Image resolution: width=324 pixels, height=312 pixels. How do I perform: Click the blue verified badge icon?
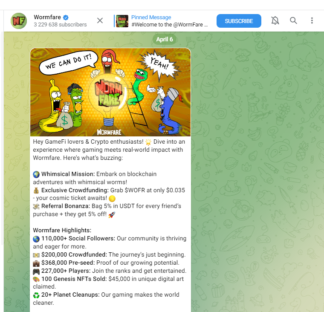(66, 17)
